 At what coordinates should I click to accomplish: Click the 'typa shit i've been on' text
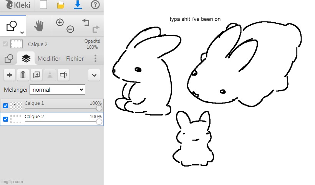click(x=195, y=19)
